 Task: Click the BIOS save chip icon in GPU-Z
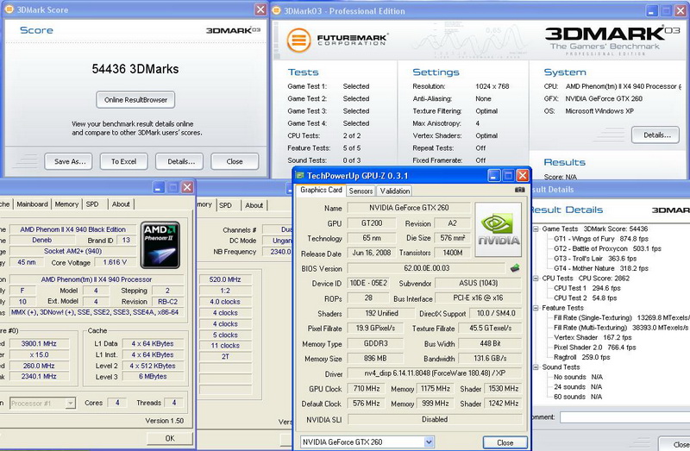(515, 267)
